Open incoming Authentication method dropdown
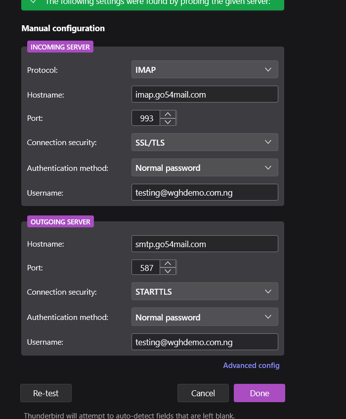 205,168
